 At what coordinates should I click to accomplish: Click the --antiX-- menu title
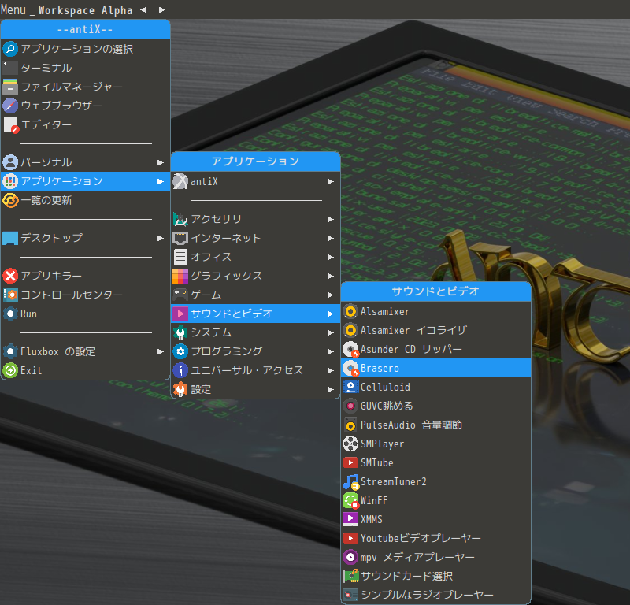tap(86, 29)
